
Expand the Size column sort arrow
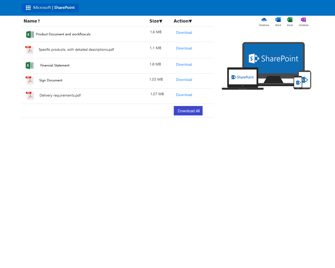(x=161, y=21)
